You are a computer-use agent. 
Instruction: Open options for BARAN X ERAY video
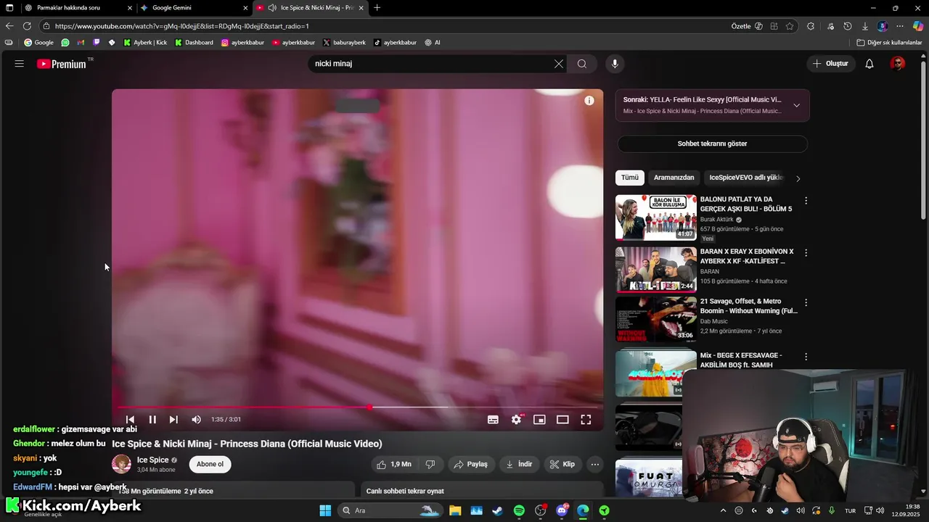click(806, 253)
